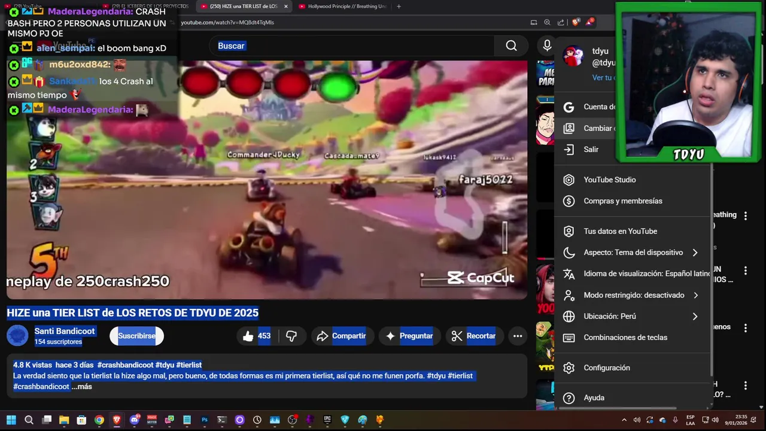Screen dimensions: 766x431
Task: Open Photoshop from the taskbar
Action: [x=205, y=420]
